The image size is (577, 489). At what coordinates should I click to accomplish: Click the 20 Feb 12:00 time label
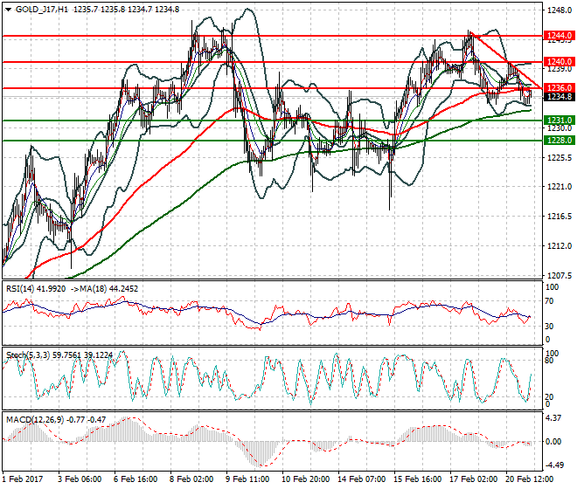coord(529,479)
